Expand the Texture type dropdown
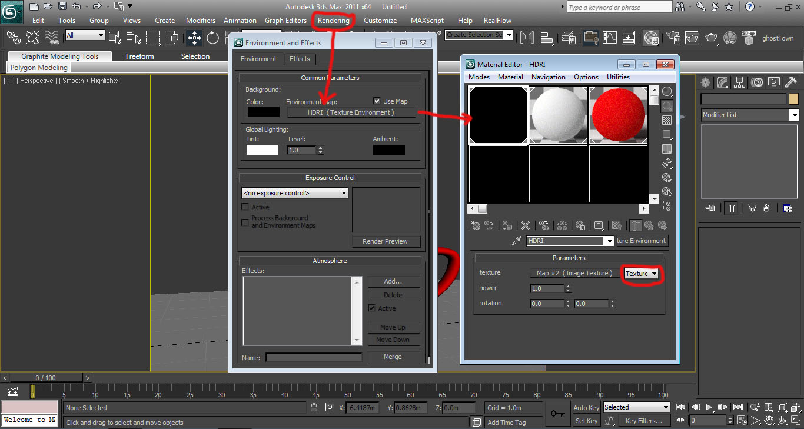 [x=641, y=274]
